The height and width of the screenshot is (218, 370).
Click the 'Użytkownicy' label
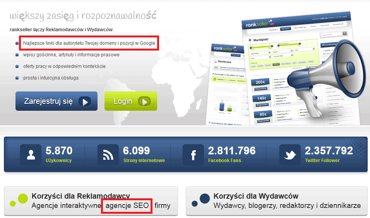click(x=58, y=161)
